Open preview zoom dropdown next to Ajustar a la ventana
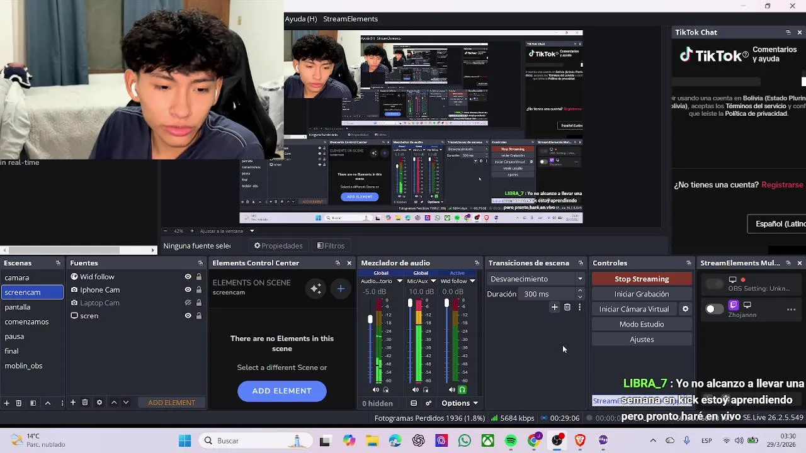806x453 pixels. click(x=251, y=231)
